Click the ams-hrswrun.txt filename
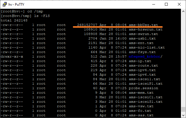This screenshot has width=186, height=118. [146, 29]
